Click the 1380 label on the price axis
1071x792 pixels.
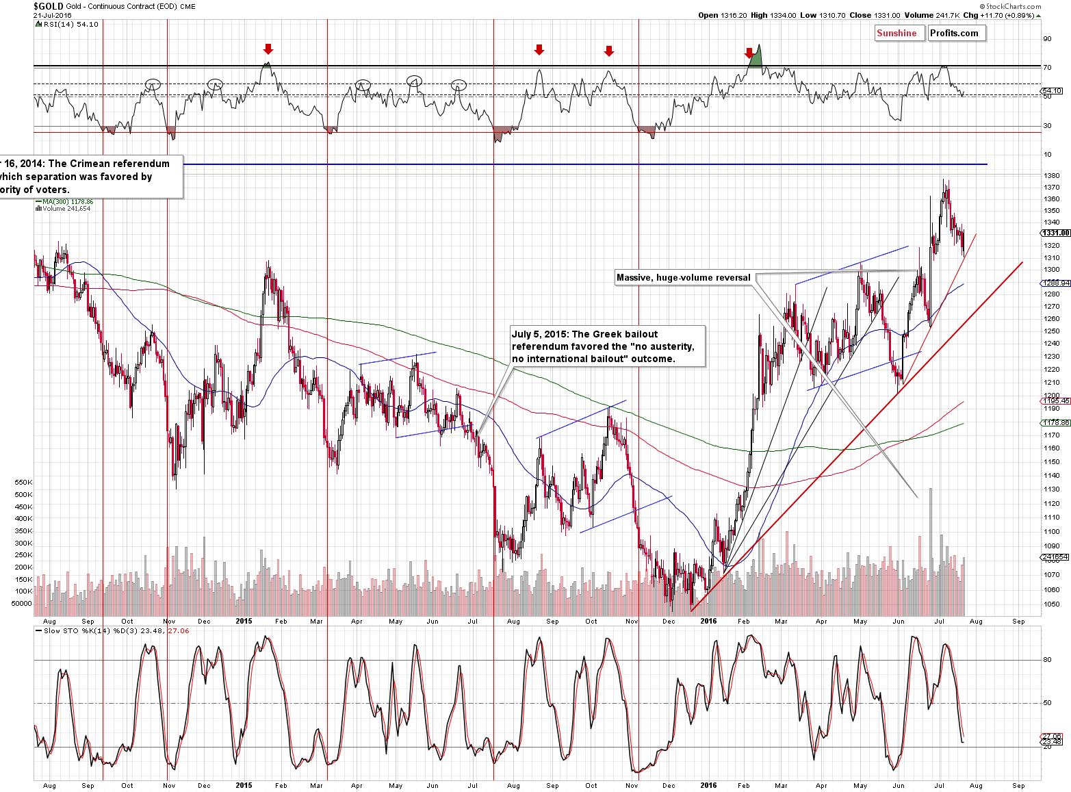(1052, 176)
